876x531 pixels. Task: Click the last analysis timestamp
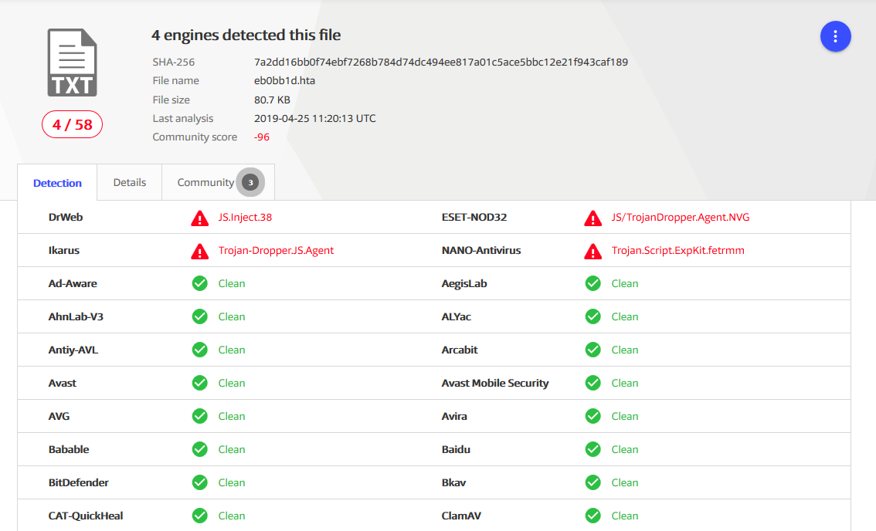[x=315, y=118]
